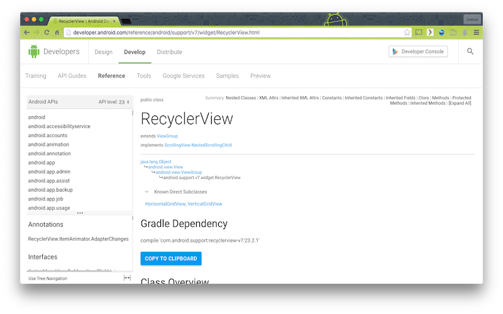The width and height of the screenshot is (503, 314).
Task: Select the android.accounts package
Action: [48, 136]
